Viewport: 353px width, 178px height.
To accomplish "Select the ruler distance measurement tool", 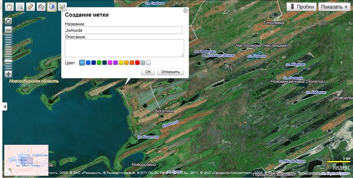I will [30, 6].
